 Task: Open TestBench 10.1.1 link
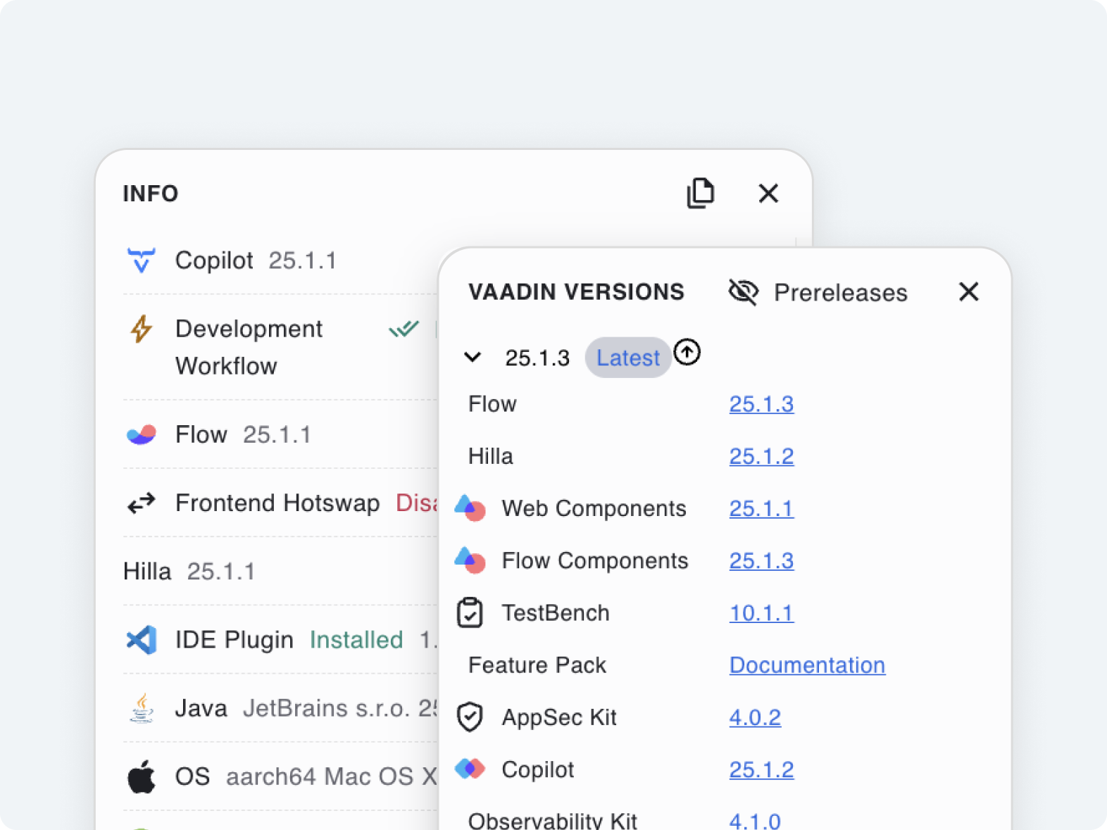tap(761, 612)
